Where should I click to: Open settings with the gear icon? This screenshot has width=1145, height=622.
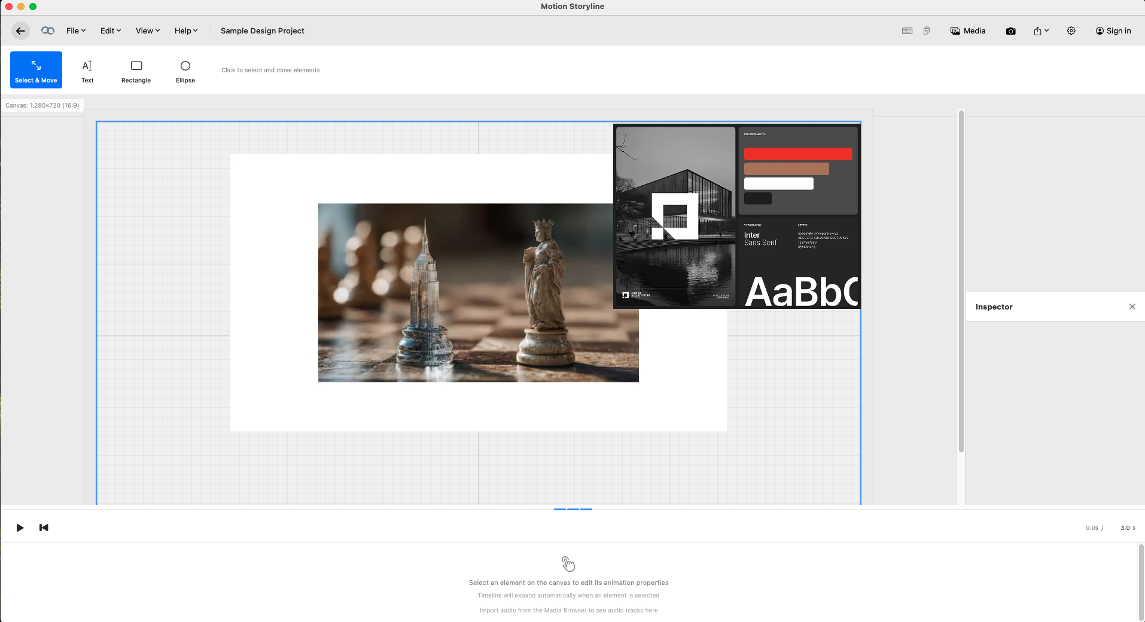point(1071,31)
